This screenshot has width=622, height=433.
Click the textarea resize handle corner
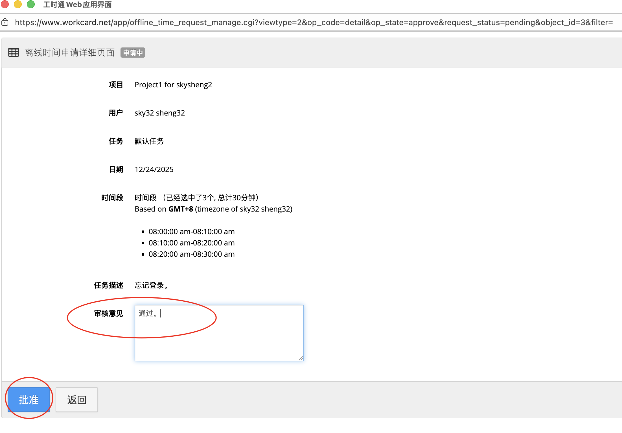click(x=301, y=358)
